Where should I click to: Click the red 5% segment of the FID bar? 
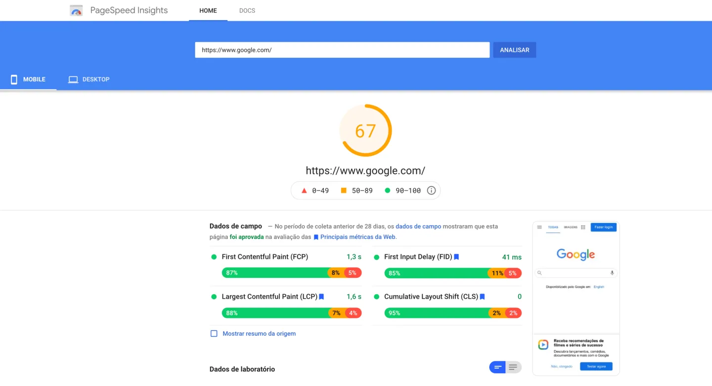[x=513, y=273]
